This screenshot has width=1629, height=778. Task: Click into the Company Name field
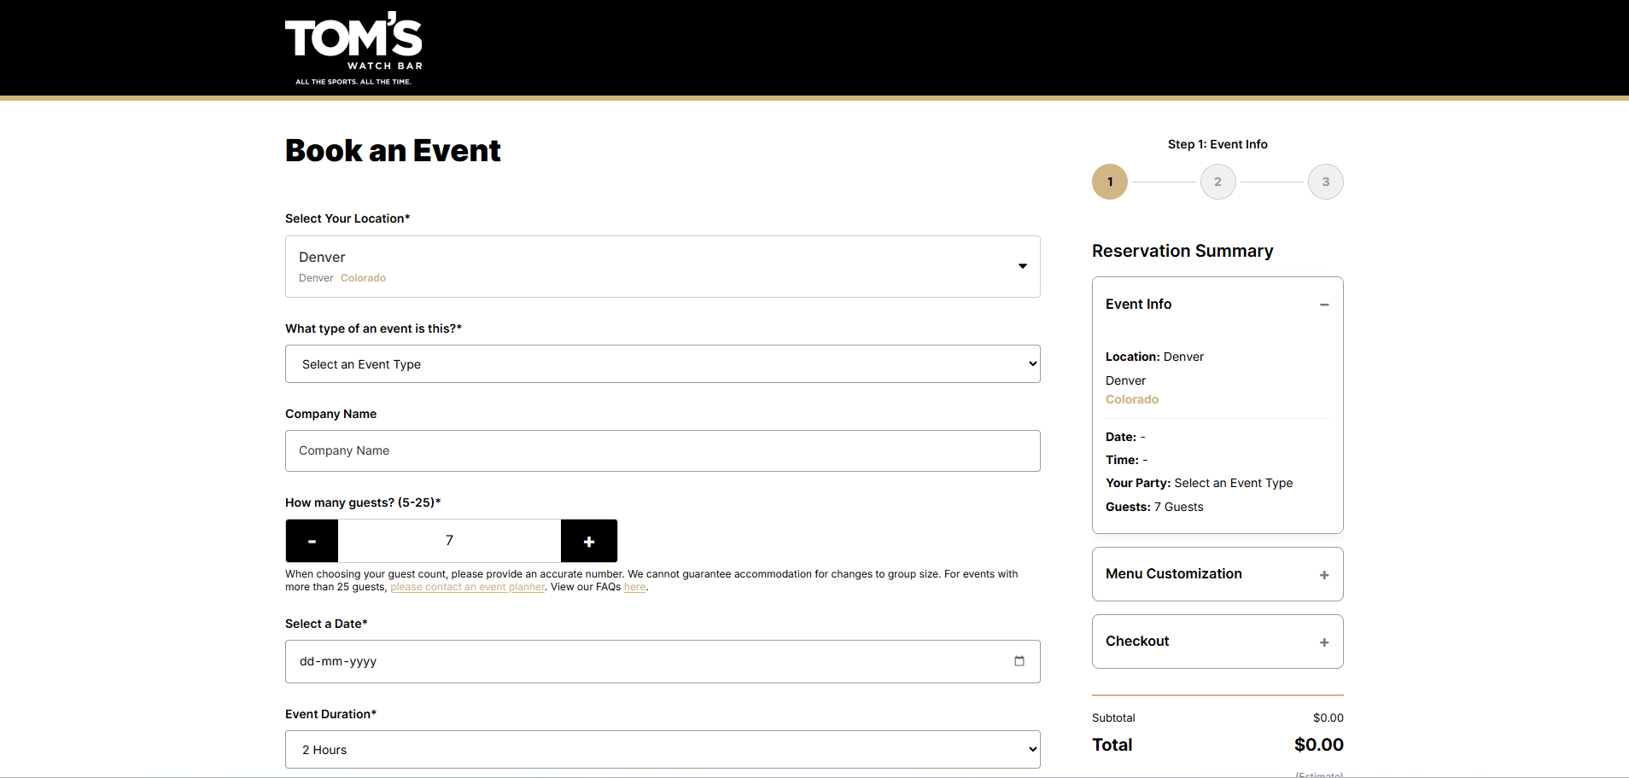[663, 451]
